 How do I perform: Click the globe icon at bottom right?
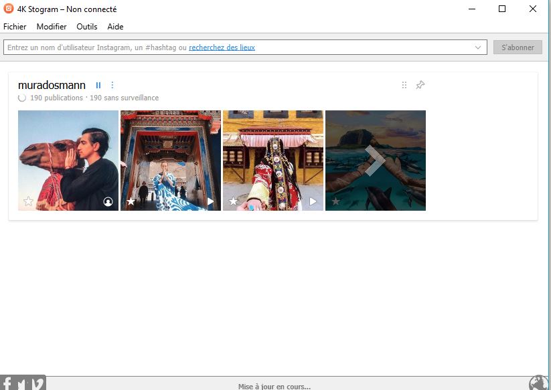point(538,383)
